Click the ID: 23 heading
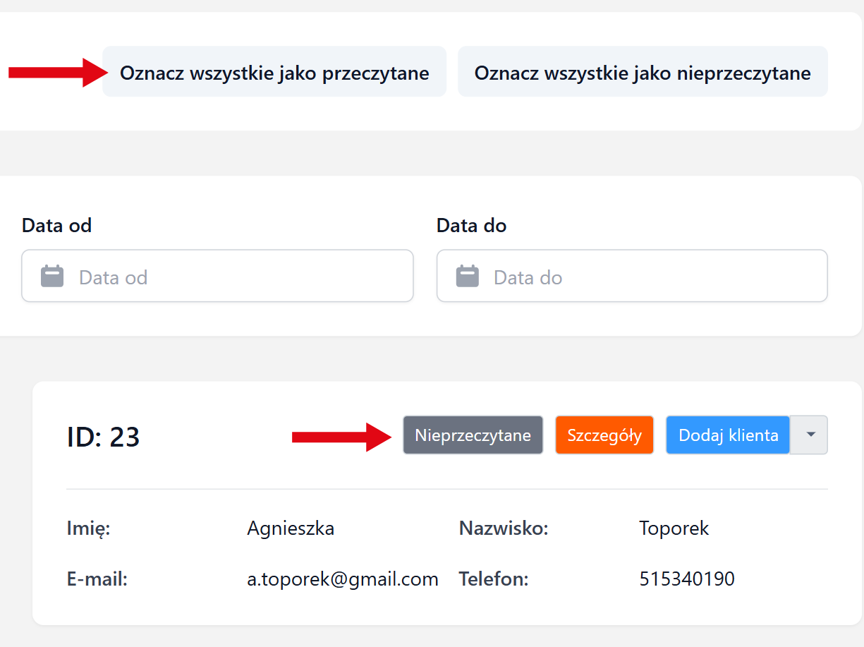Viewport: 864px width, 647px height. tap(104, 437)
